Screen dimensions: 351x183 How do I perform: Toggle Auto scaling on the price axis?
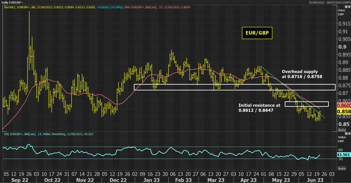click(342, 130)
